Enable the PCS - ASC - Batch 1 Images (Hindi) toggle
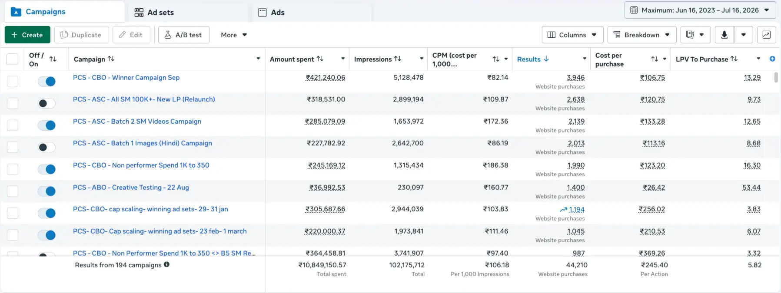Screen dimensions: 781x293 [47, 147]
